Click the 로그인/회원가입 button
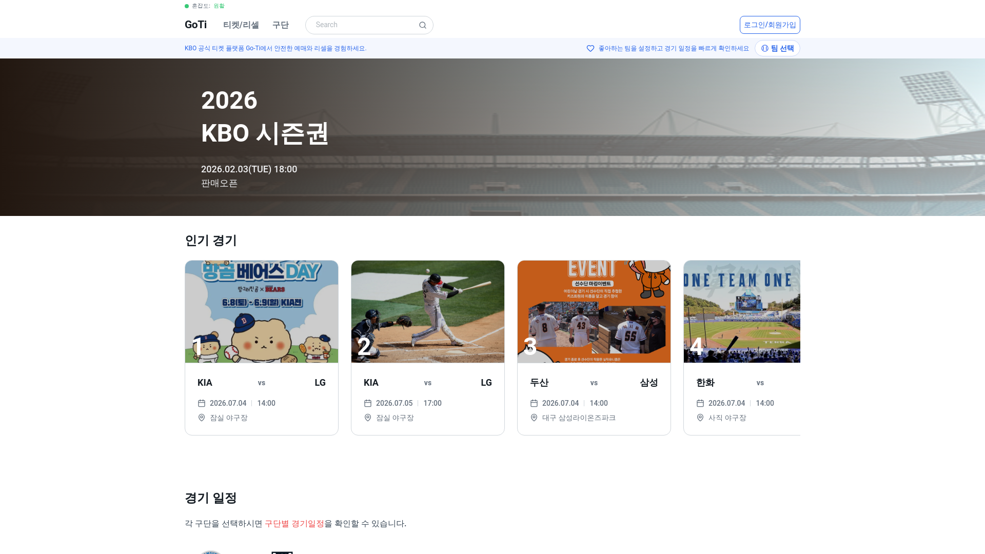This screenshot has width=985, height=554. click(770, 25)
